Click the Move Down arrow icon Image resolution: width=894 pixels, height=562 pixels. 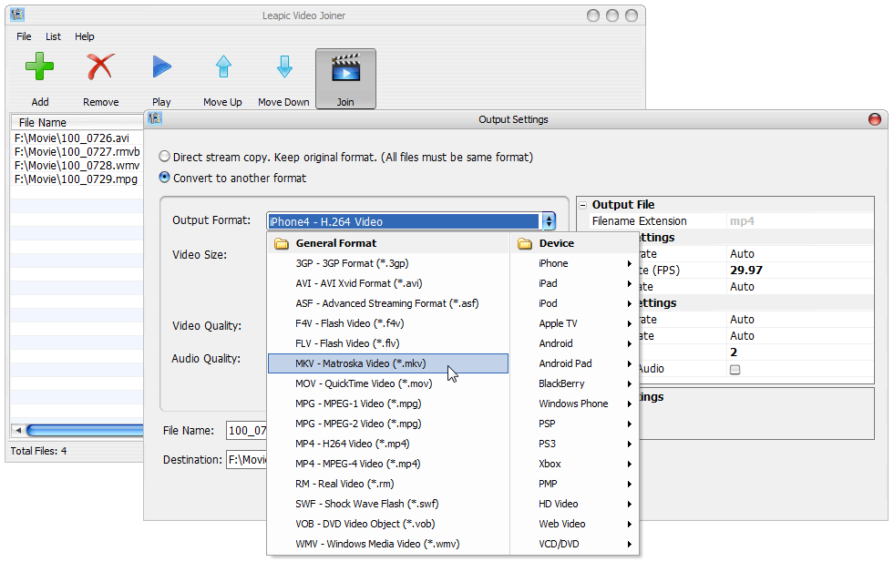[283, 68]
